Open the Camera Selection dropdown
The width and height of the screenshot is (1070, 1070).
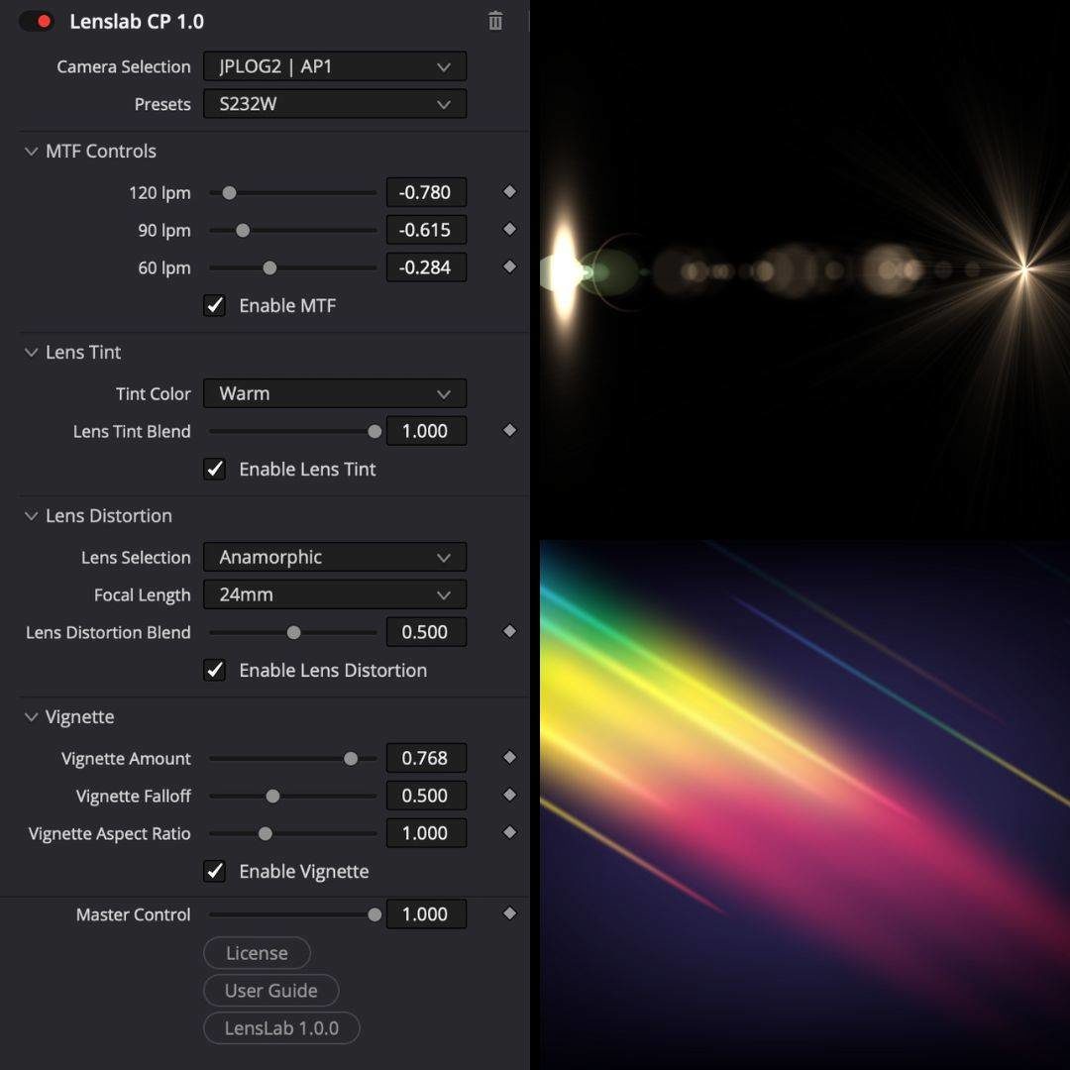(335, 66)
